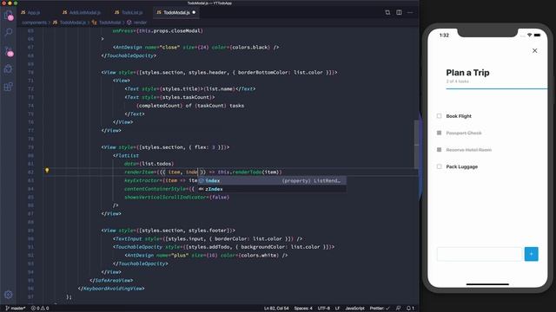Click UTF-8 encoding in status bar

(323, 309)
